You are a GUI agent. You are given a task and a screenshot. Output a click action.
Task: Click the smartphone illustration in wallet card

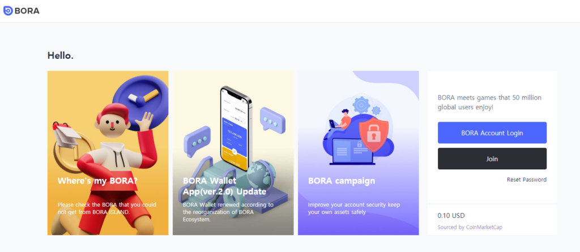pos(236,129)
